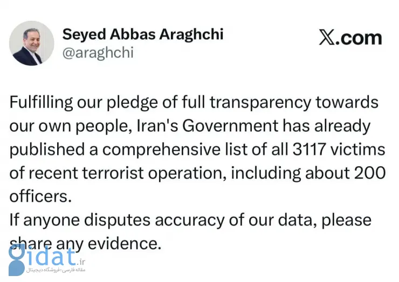Screen dimensions: 399x282
Task: Click the Persian tagline under the Gidat watermark
Action: [x=52, y=270]
